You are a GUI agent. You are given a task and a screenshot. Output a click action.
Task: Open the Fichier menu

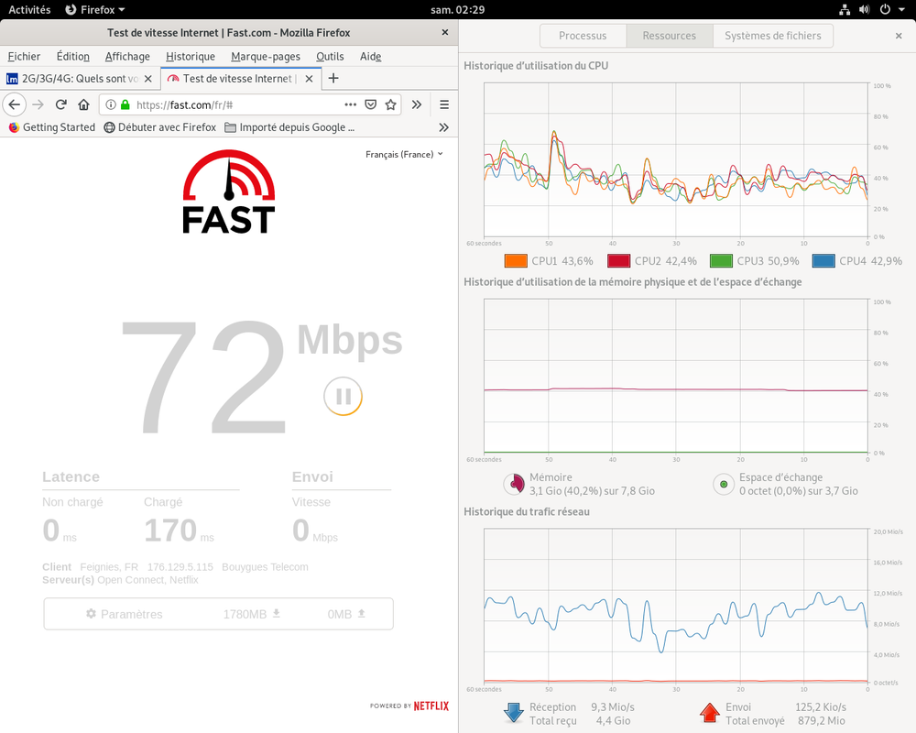[24, 57]
